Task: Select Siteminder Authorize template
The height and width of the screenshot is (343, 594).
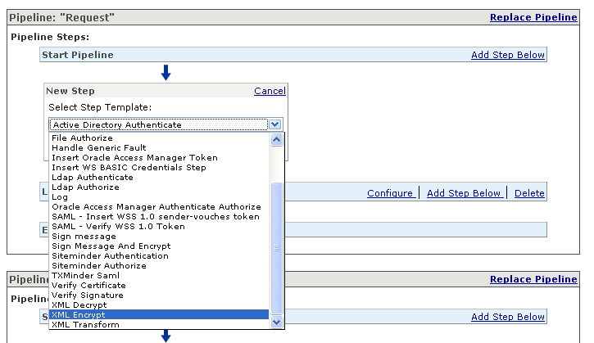Action: coord(159,266)
